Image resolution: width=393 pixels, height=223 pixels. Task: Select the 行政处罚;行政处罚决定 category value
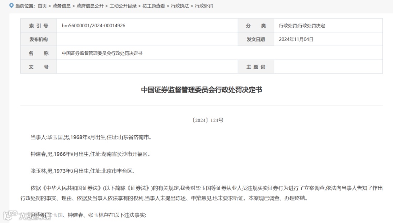click(302, 25)
